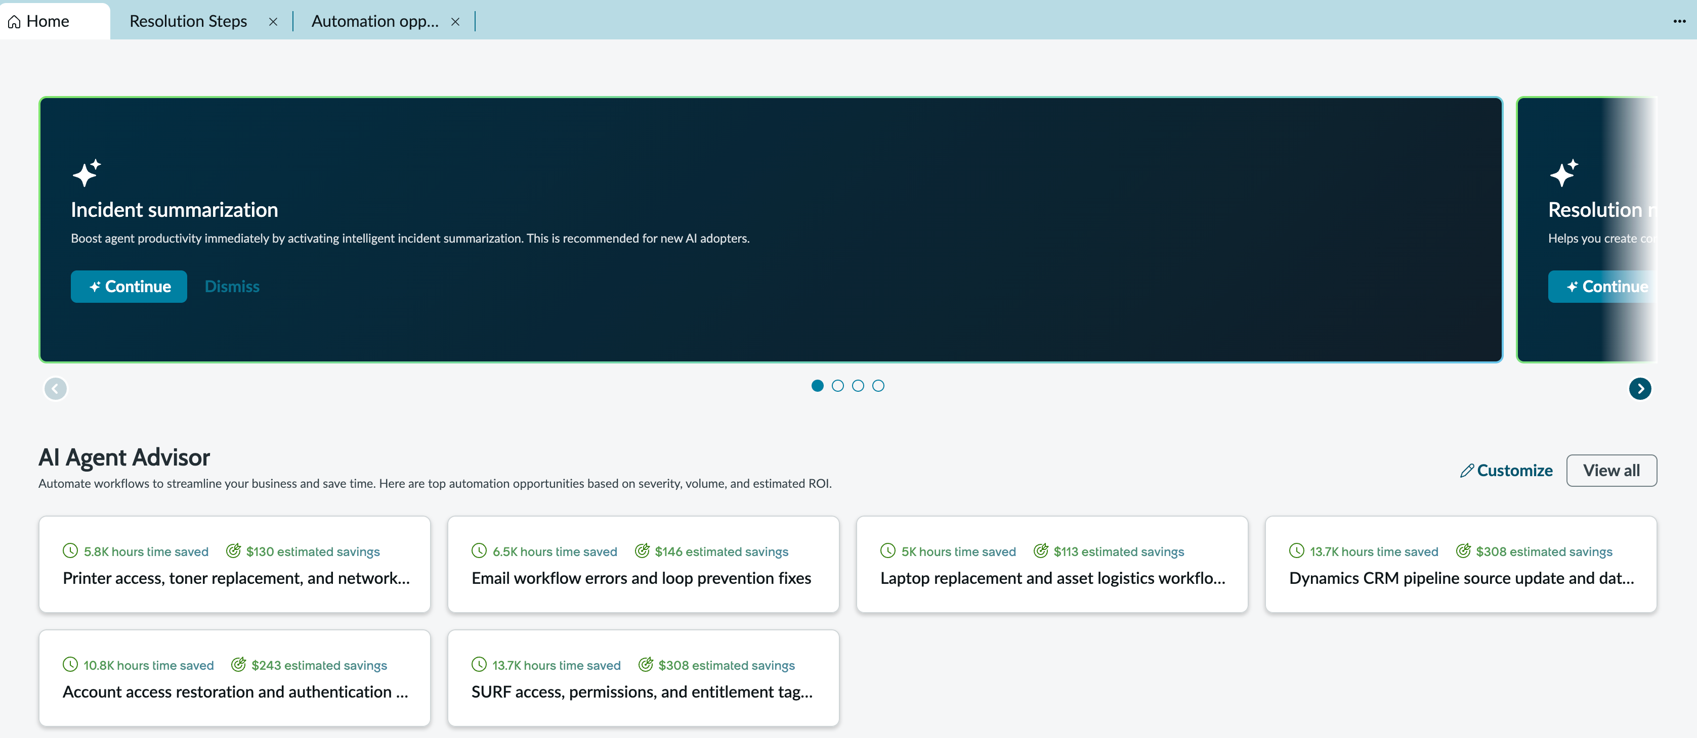Click the clock icon beside 6.5K hours
Viewport: 1697px width, 738px height.
(479, 550)
